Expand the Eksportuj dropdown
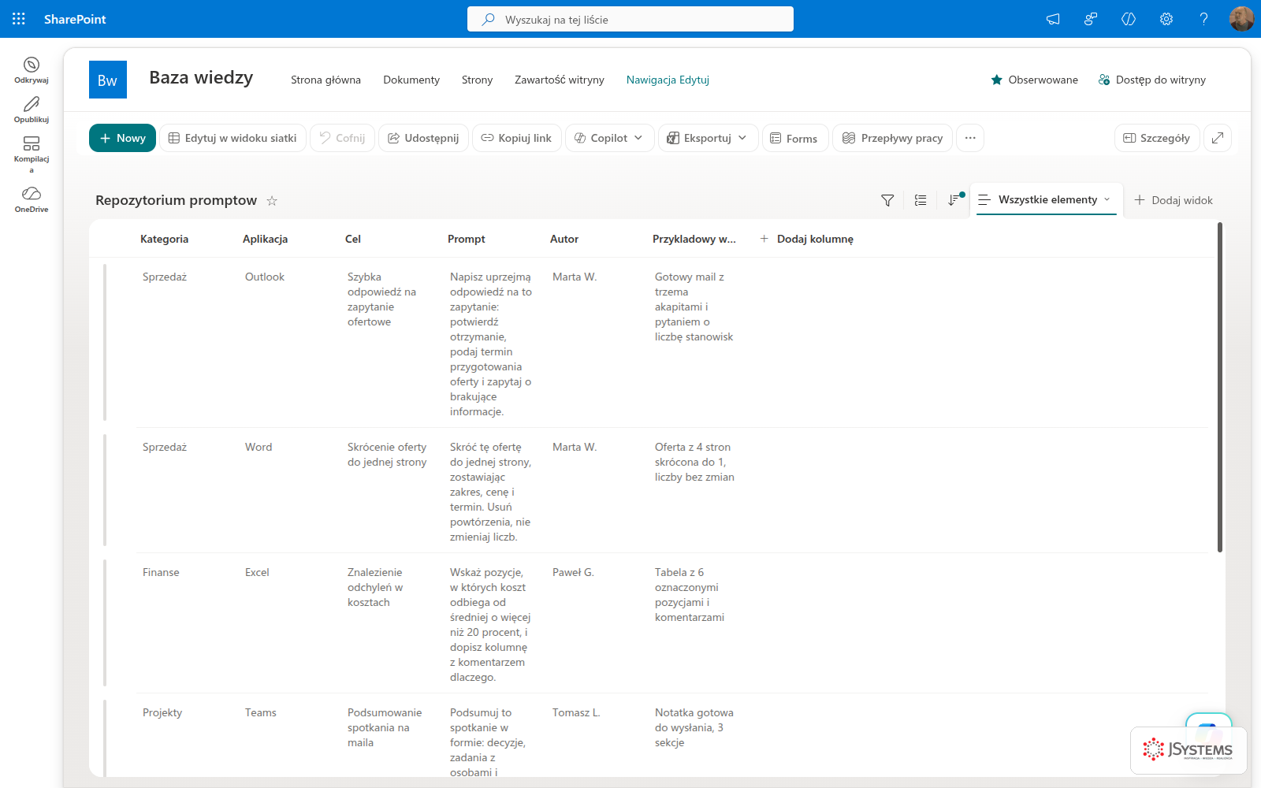 tap(708, 138)
